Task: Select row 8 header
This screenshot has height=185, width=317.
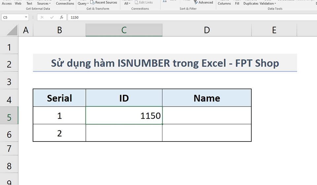Action: click(9, 164)
